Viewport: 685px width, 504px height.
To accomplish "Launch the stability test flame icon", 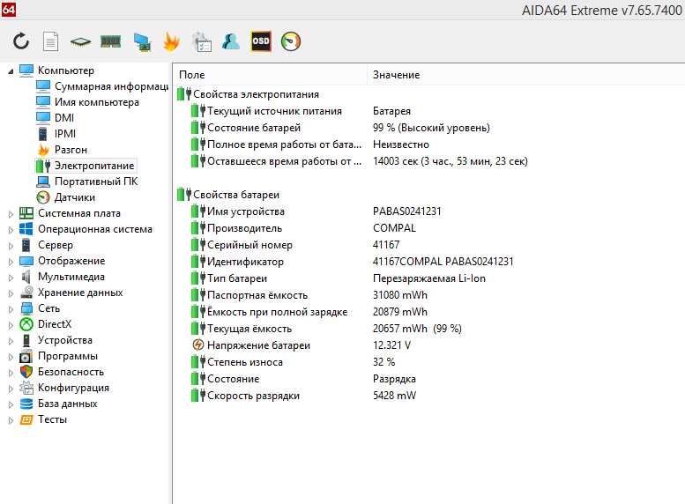I will tap(171, 41).
